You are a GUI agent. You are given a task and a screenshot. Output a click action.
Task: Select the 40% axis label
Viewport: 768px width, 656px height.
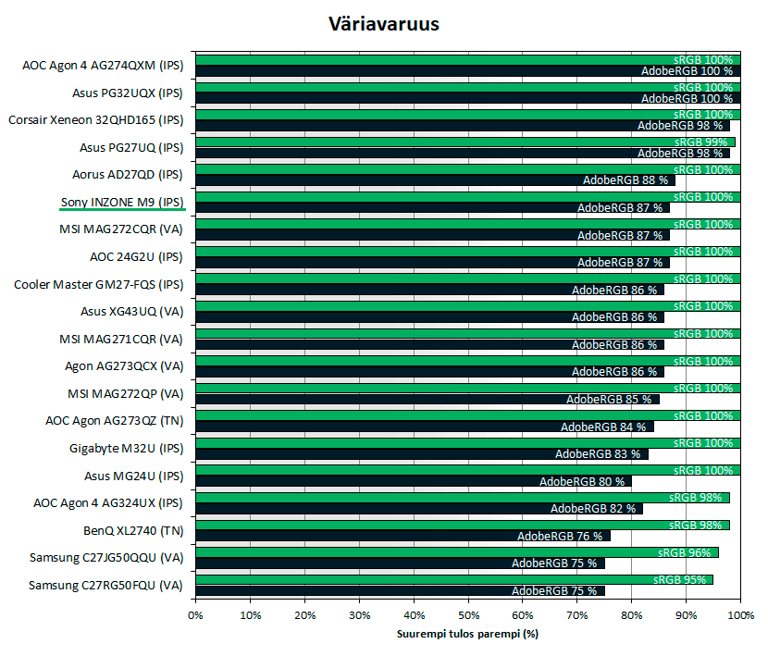pos(414,615)
